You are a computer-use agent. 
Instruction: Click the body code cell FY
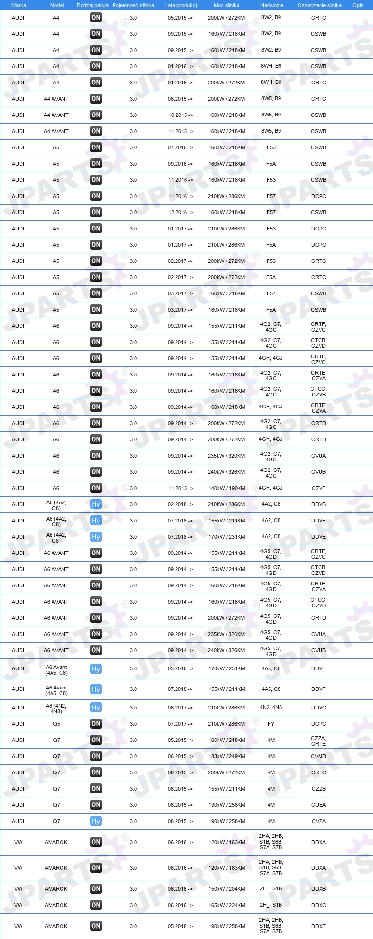271,724
